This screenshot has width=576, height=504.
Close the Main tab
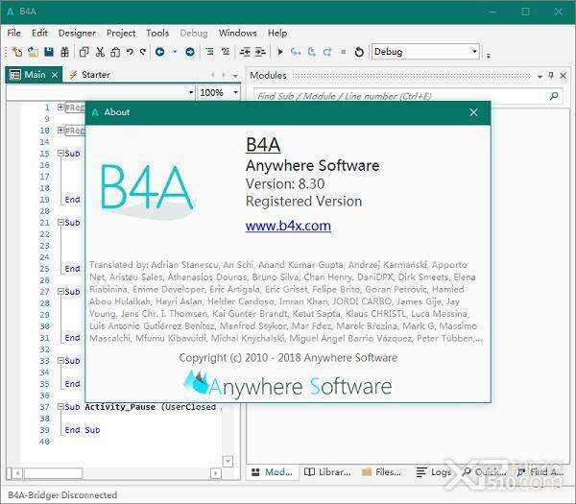(55, 75)
